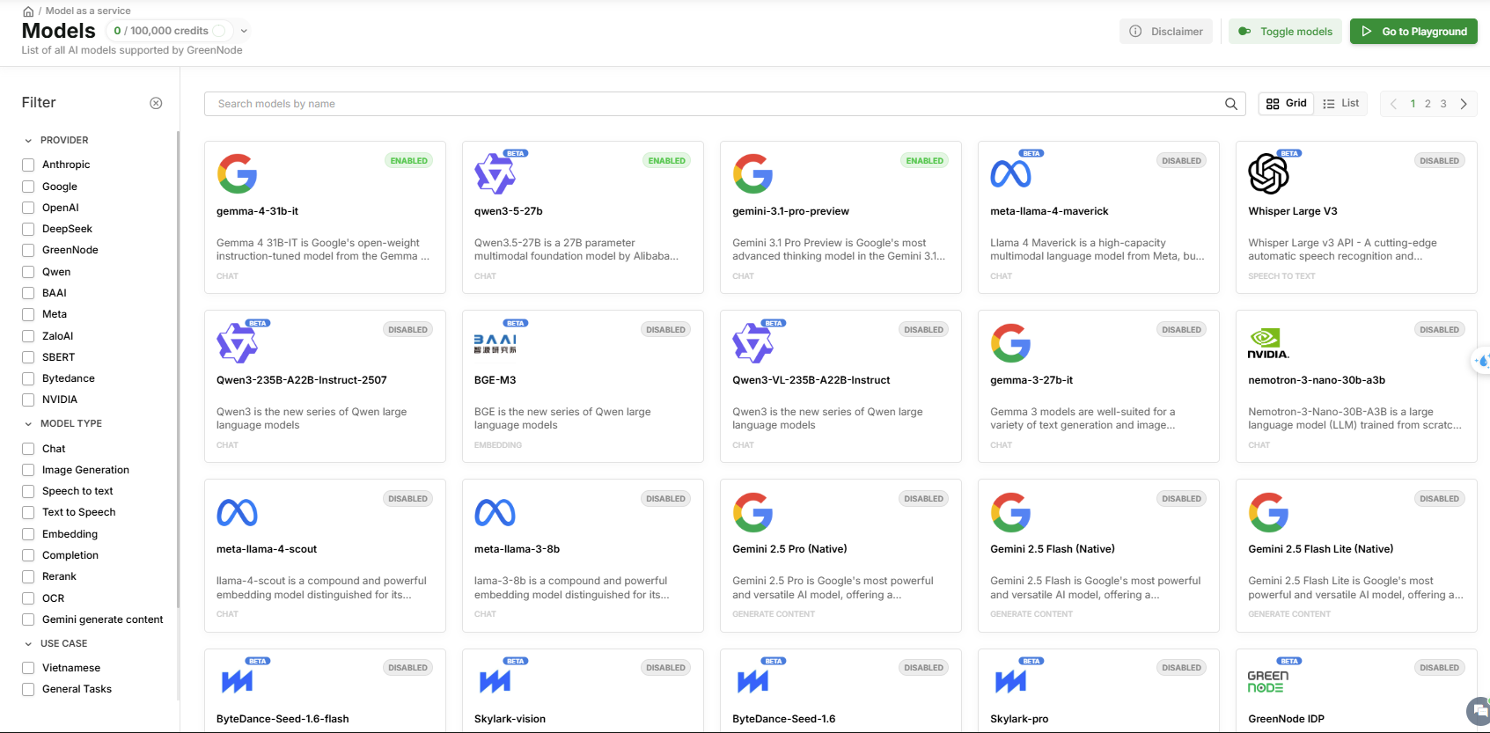The image size is (1490, 733).
Task: Collapse the USE CASE filter section
Action: coord(28,644)
